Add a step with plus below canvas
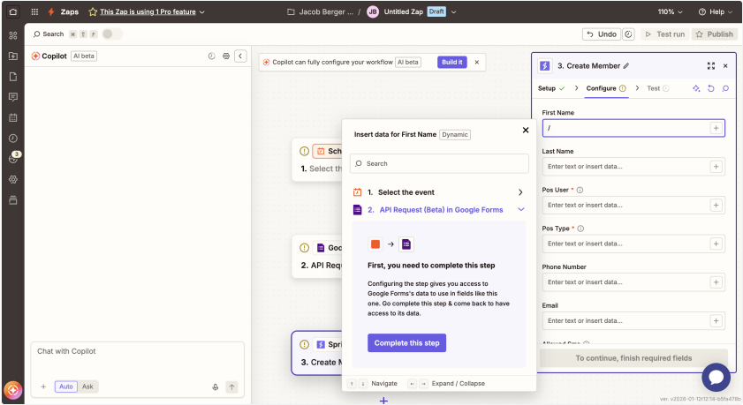Image resolution: width=743 pixels, height=405 pixels. click(x=383, y=401)
